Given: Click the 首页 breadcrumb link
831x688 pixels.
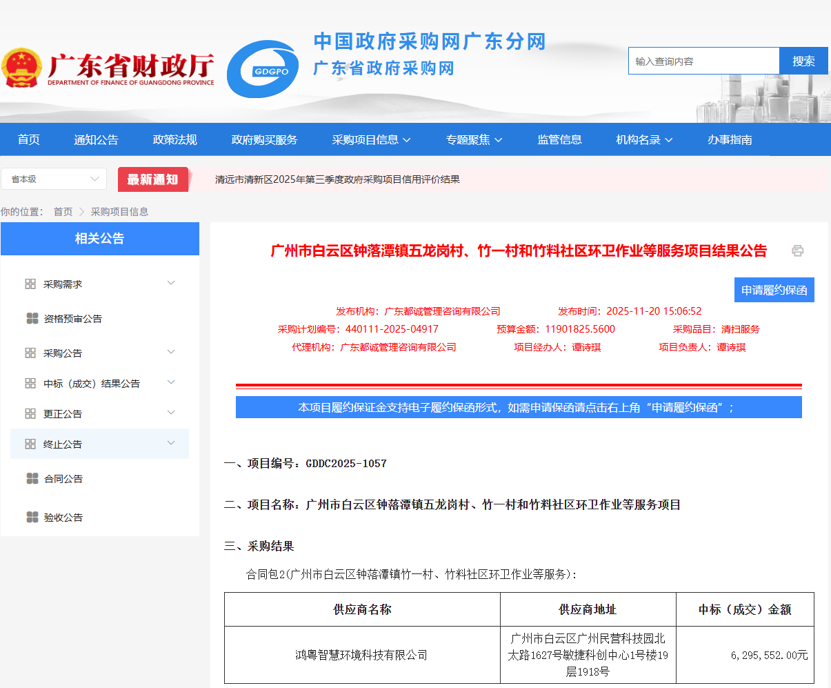Looking at the screenshot, I should click(x=63, y=212).
